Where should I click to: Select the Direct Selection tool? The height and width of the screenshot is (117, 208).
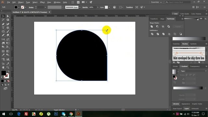(8, 16)
